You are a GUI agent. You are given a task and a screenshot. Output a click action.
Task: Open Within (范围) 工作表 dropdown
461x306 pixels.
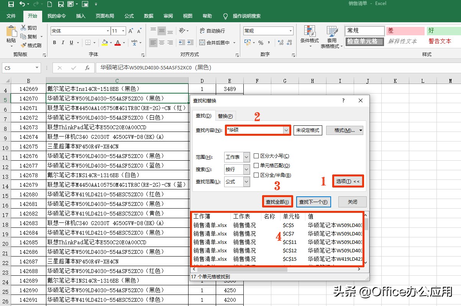pos(246,157)
